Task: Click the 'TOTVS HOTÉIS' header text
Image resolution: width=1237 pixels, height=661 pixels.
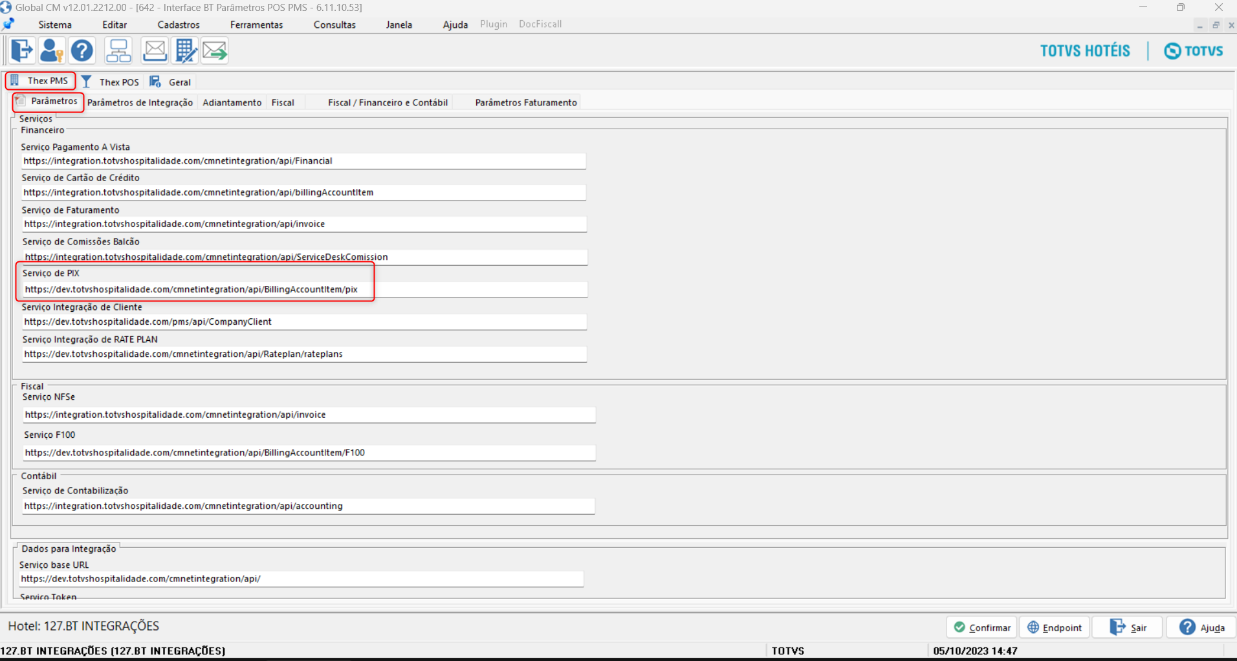Action: pos(1085,51)
